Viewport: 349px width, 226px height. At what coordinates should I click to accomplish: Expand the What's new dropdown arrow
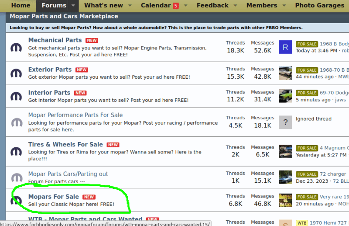[130, 5]
